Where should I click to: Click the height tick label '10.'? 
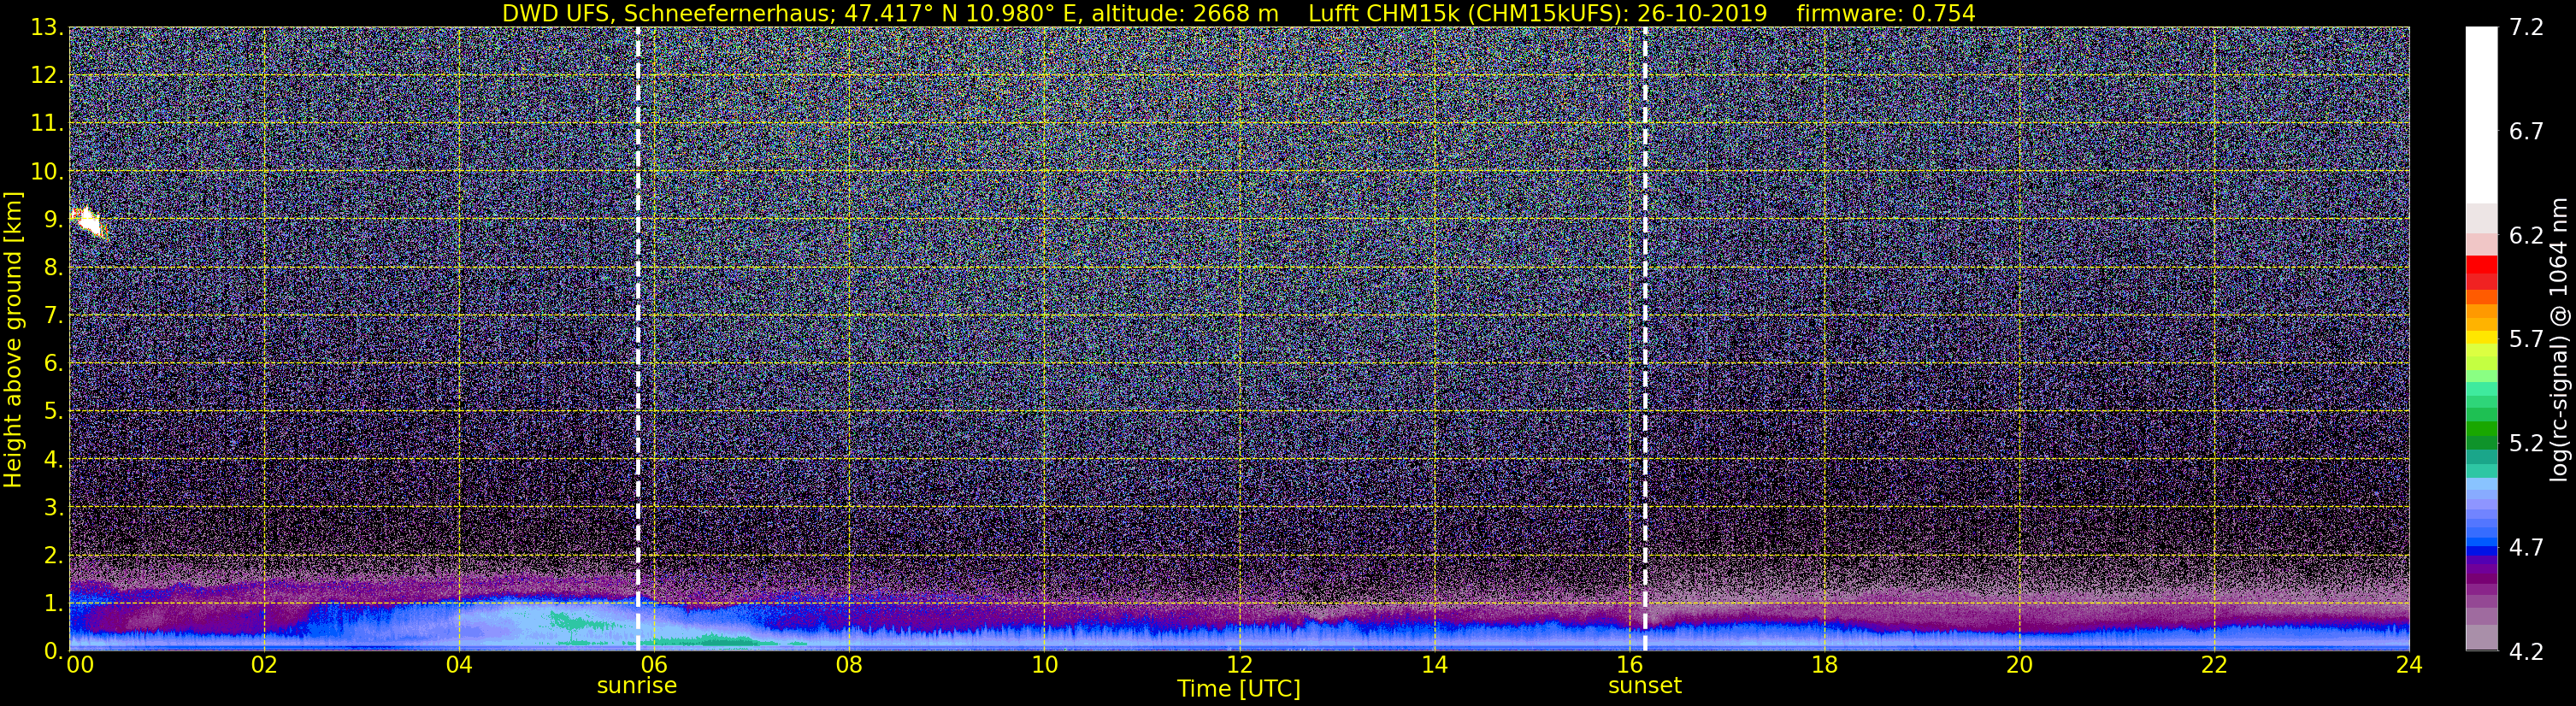[x=47, y=172]
